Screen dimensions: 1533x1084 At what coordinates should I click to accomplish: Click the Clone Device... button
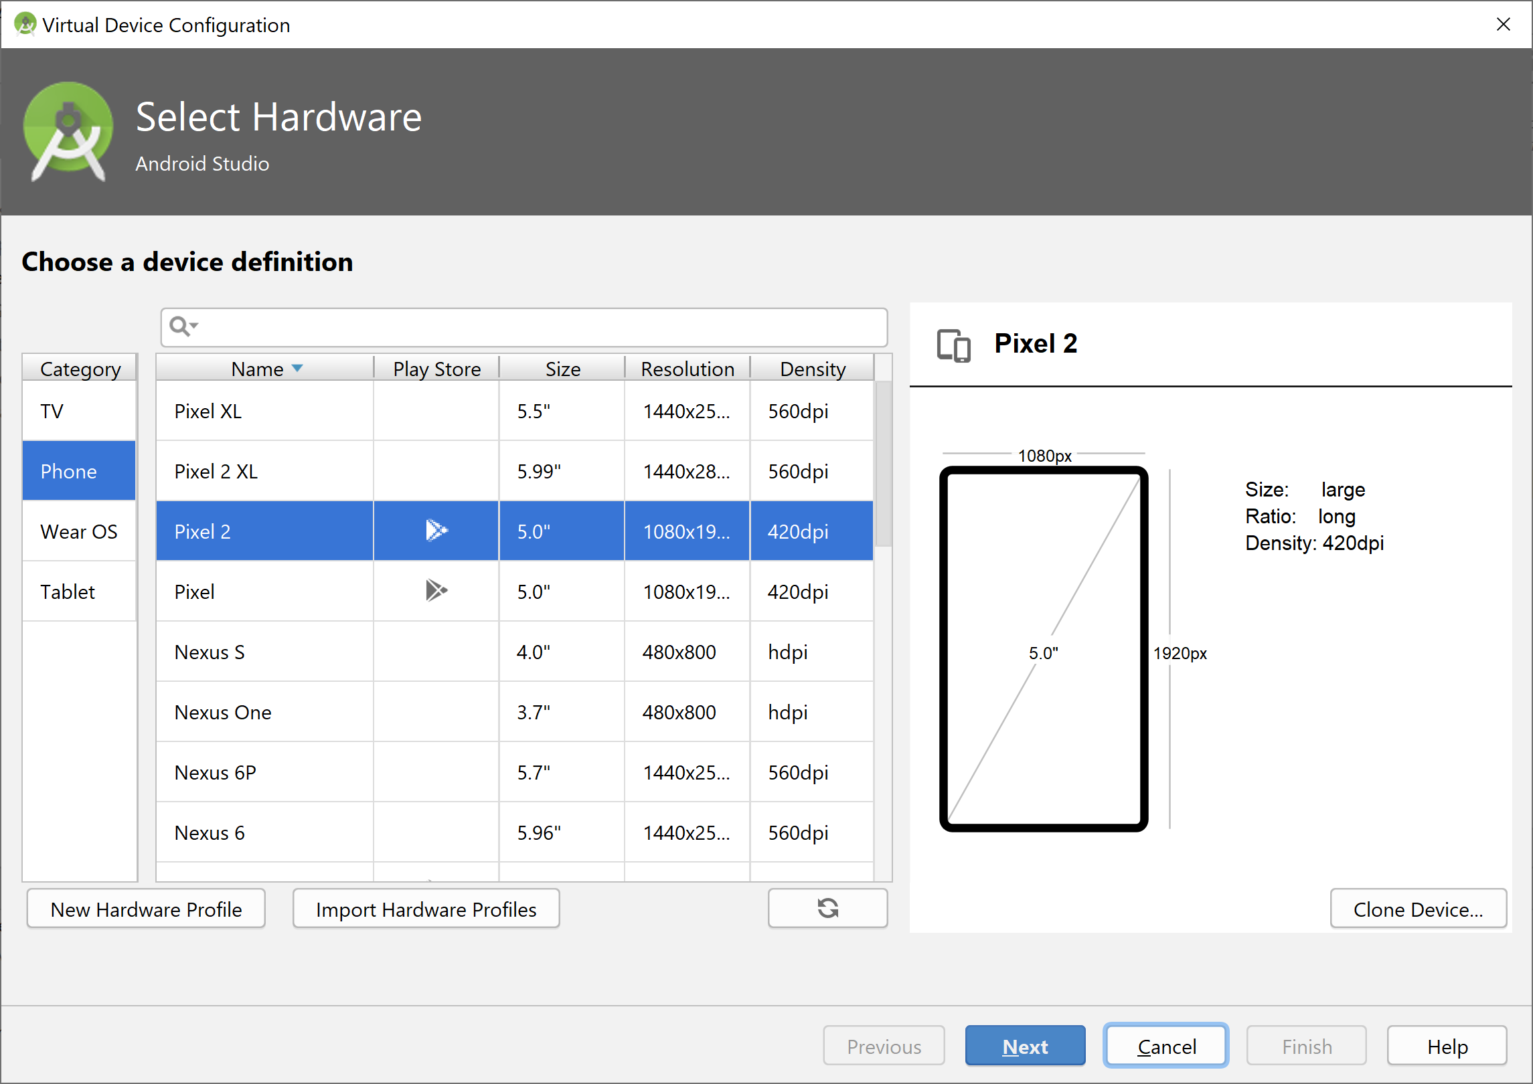(1418, 909)
